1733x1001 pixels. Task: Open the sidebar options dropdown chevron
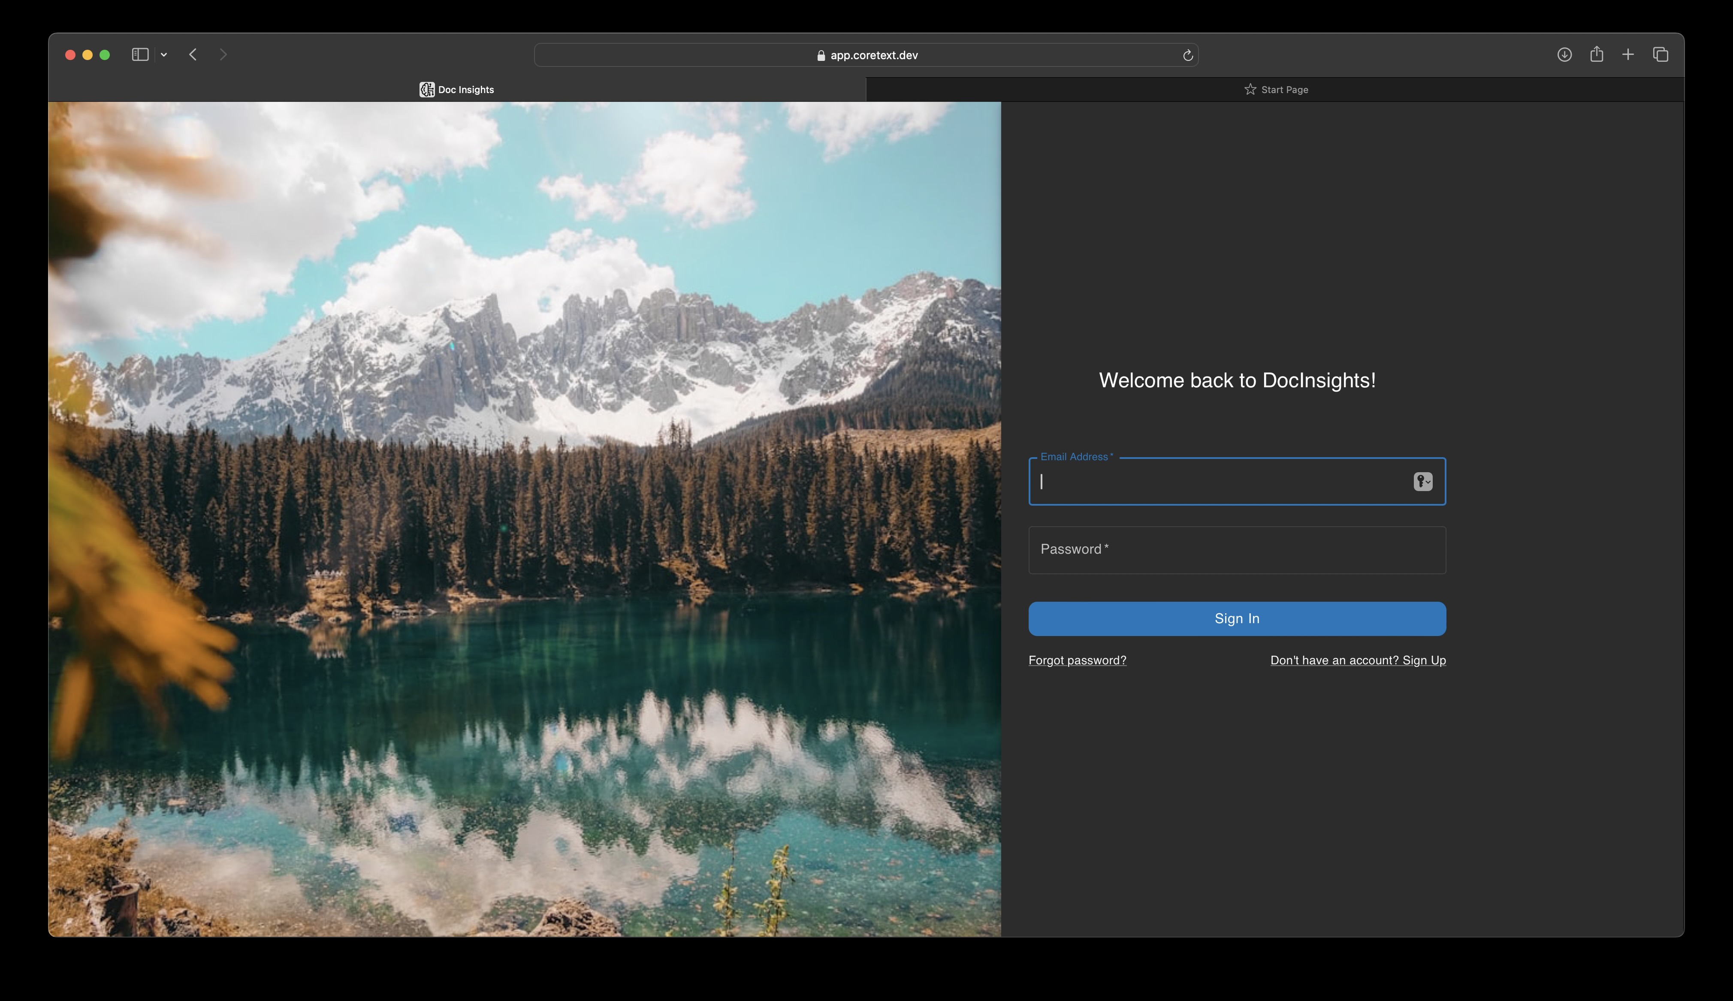(x=163, y=55)
